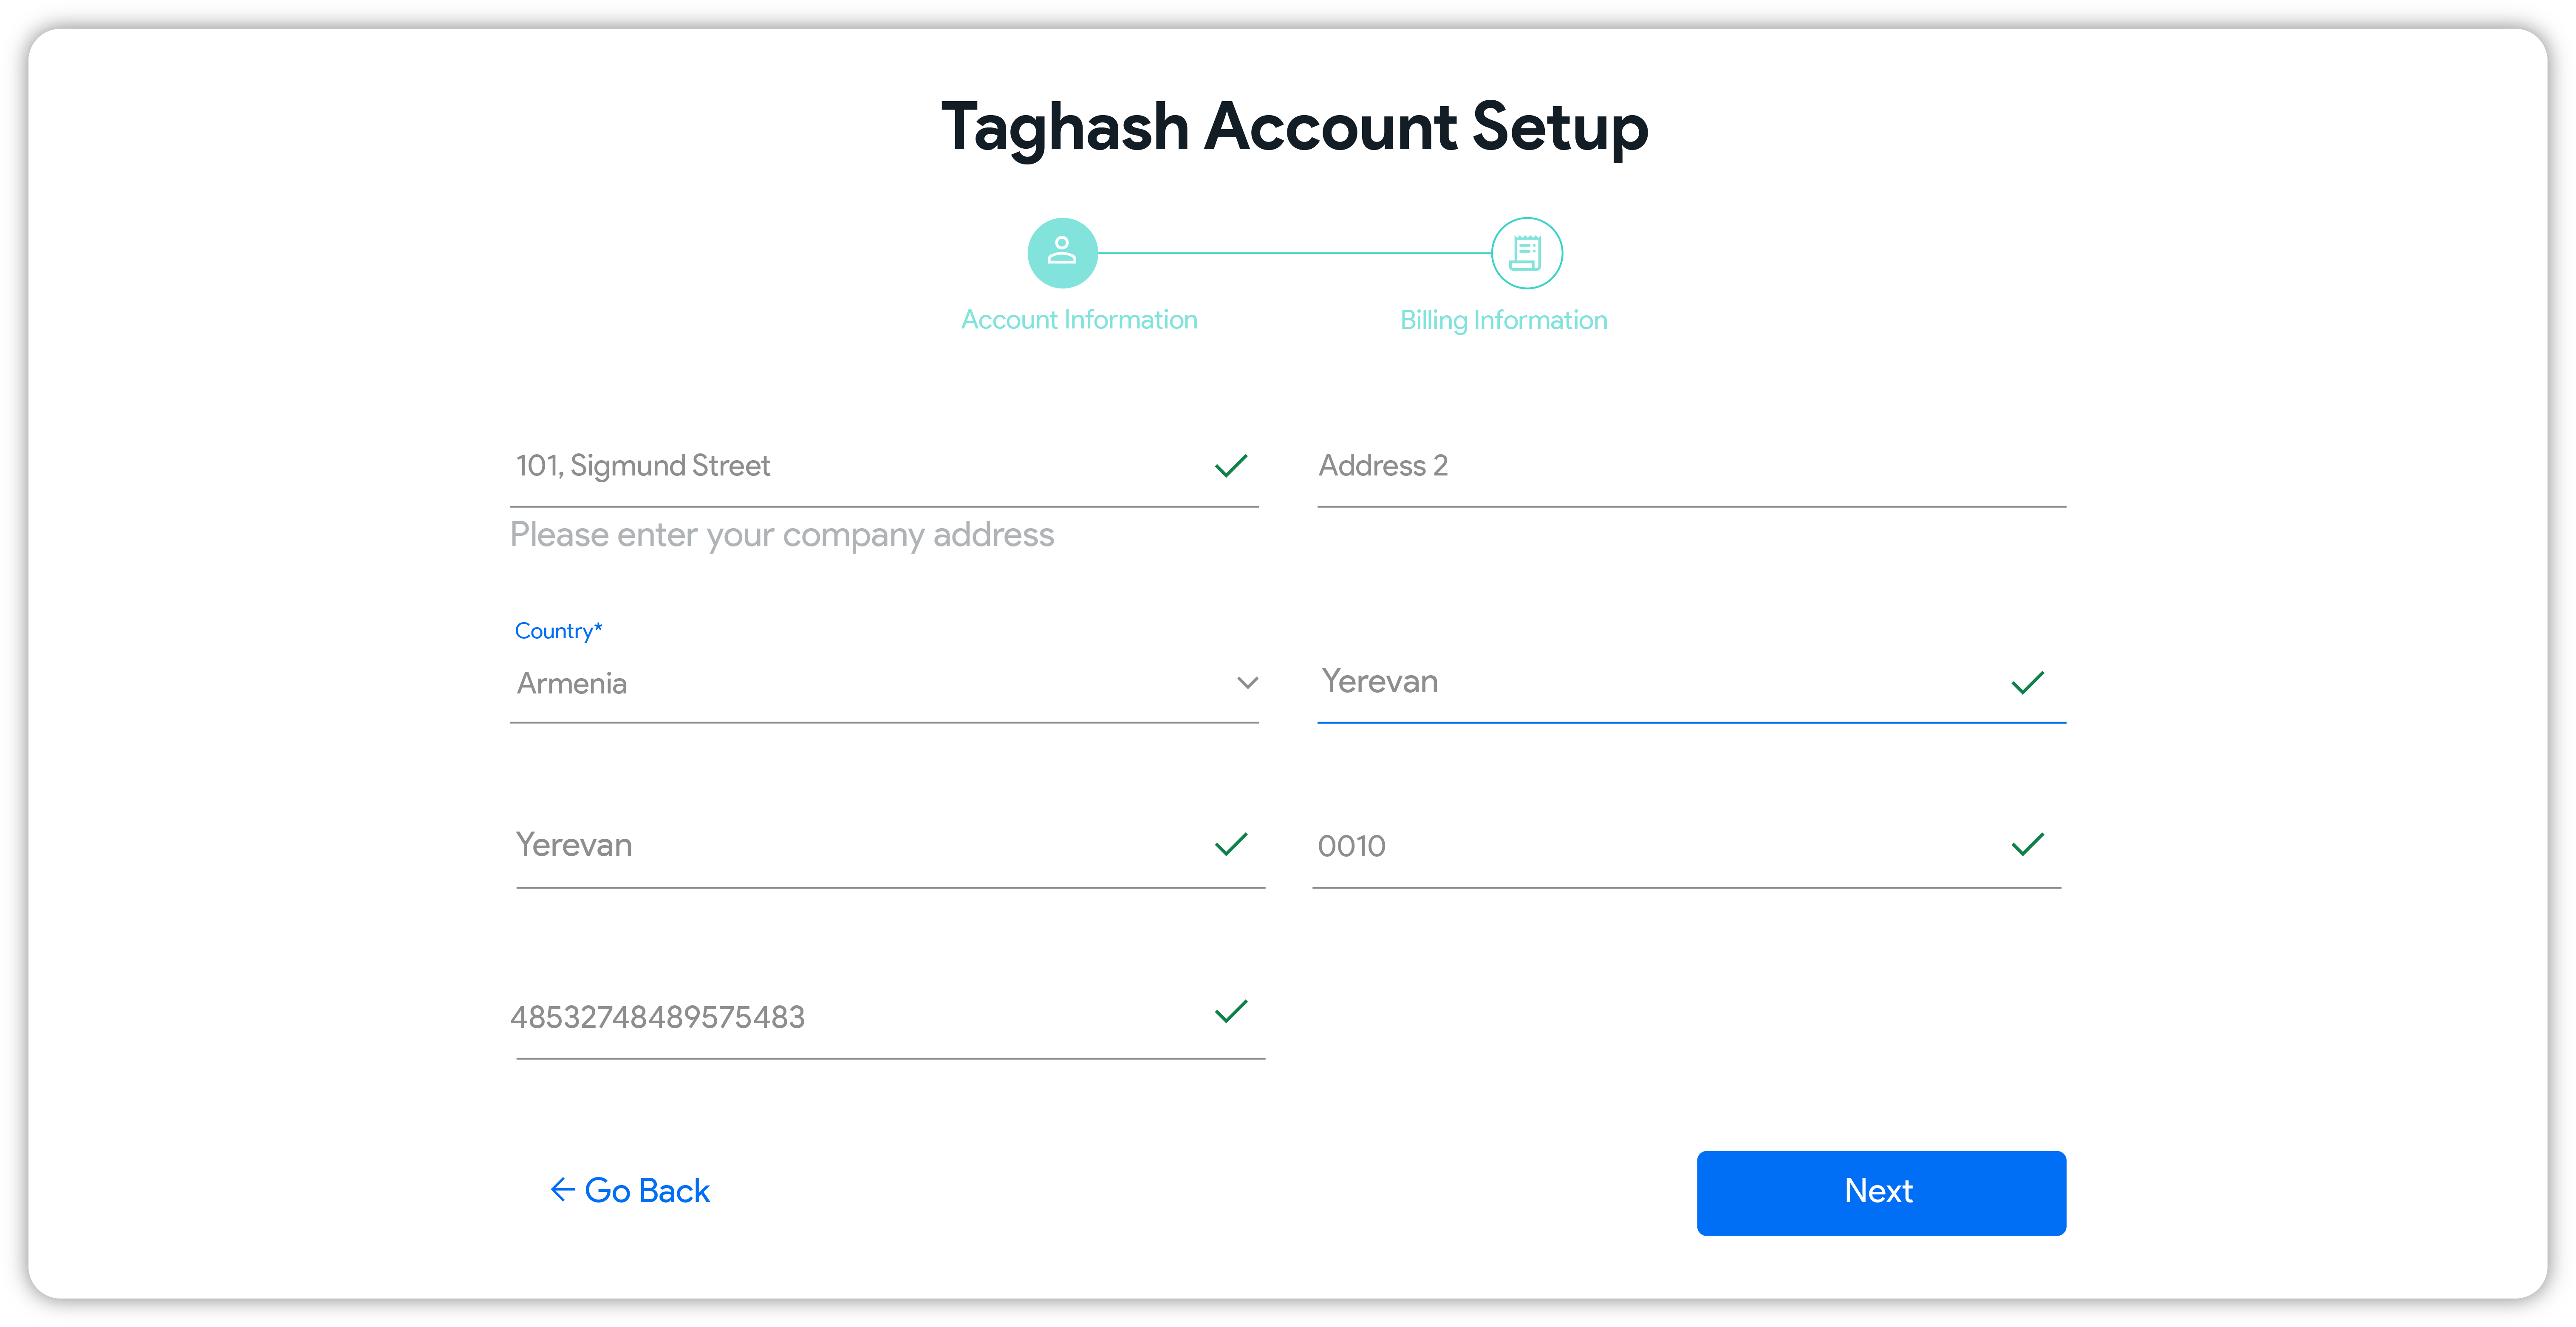Click the Account Information step circle icon

click(1062, 253)
